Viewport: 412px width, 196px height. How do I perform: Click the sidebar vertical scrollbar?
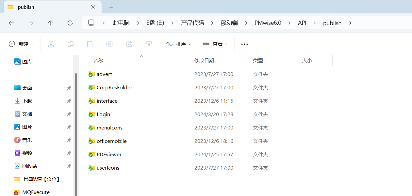point(76,134)
